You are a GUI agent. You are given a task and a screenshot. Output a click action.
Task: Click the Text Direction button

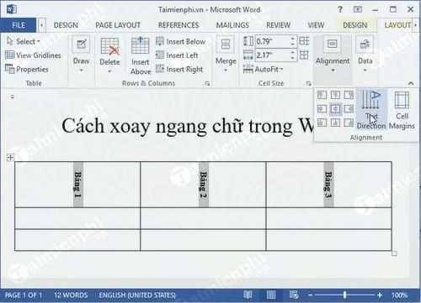pos(371,110)
